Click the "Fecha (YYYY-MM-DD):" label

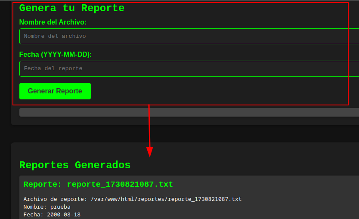(56, 55)
